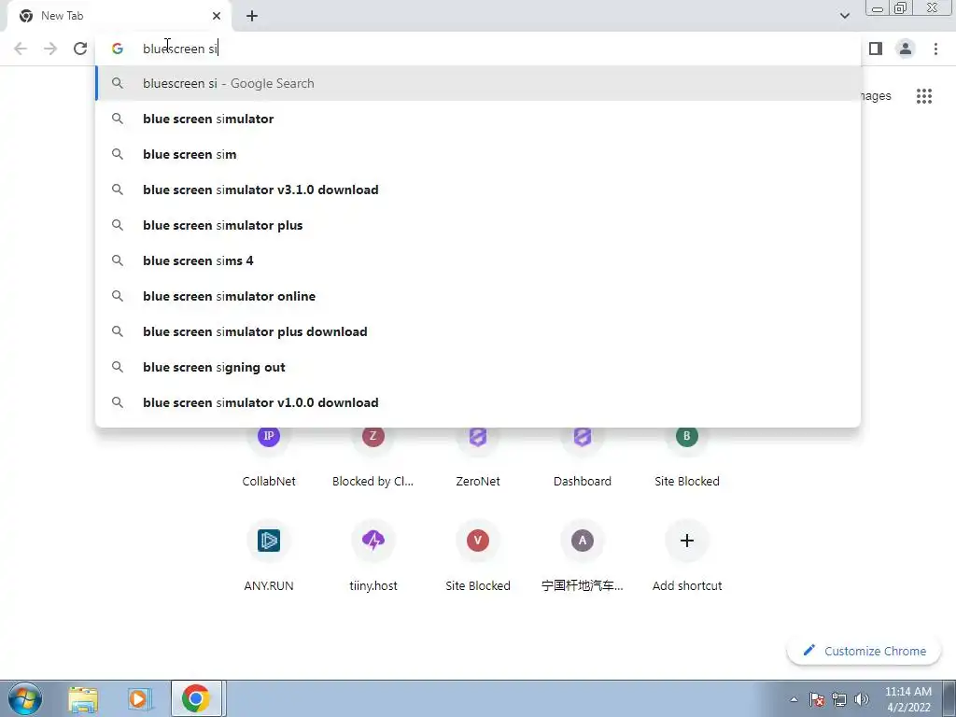Click the forward navigation arrow
The image size is (956, 717).
[50, 49]
